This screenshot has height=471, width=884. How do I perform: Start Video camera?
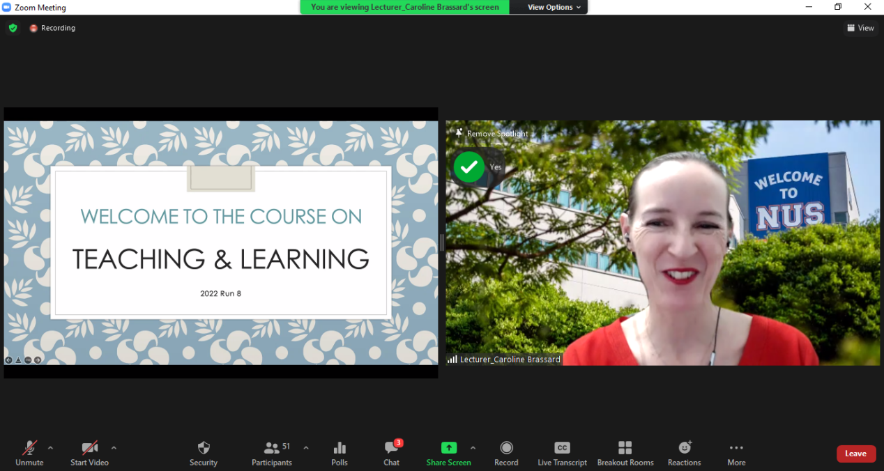point(89,448)
